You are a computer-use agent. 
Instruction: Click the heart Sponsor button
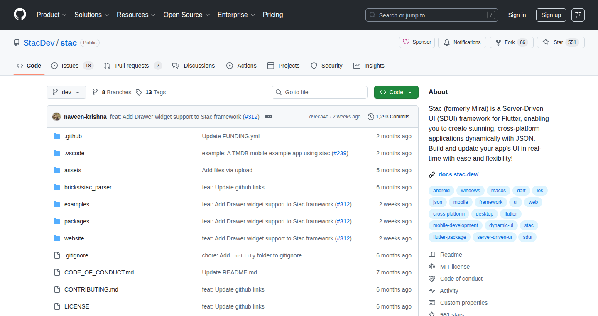pyautogui.click(x=417, y=42)
